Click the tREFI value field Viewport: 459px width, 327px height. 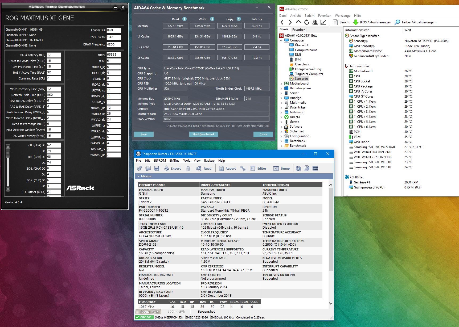(x=114, y=55)
